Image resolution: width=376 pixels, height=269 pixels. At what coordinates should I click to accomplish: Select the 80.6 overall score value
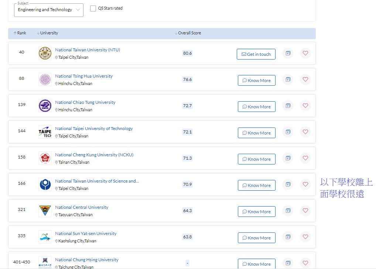[188, 53]
